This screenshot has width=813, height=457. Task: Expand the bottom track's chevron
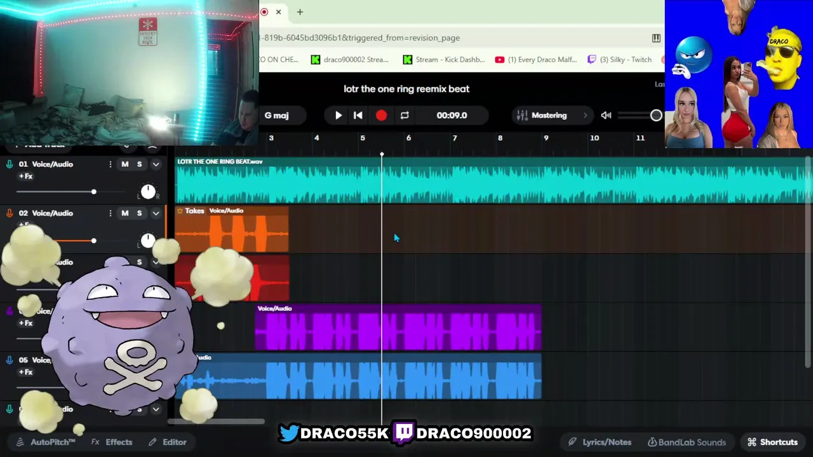pyautogui.click(x=156, y=409)
